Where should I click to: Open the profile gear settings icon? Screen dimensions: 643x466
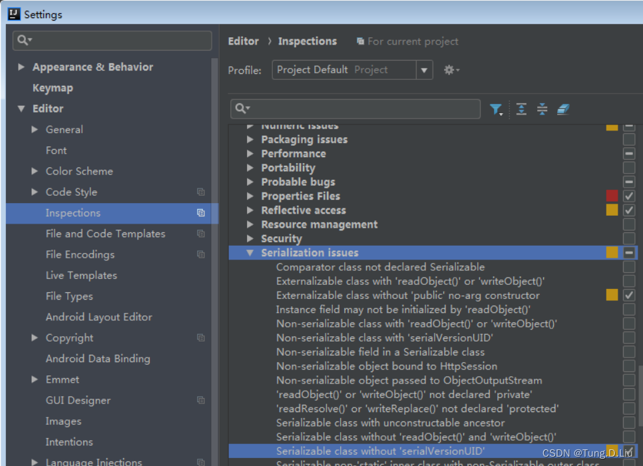click(451, 70)
